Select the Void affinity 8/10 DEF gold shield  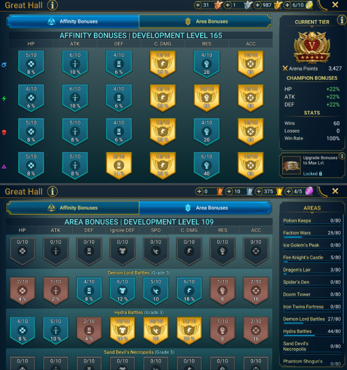119,166
